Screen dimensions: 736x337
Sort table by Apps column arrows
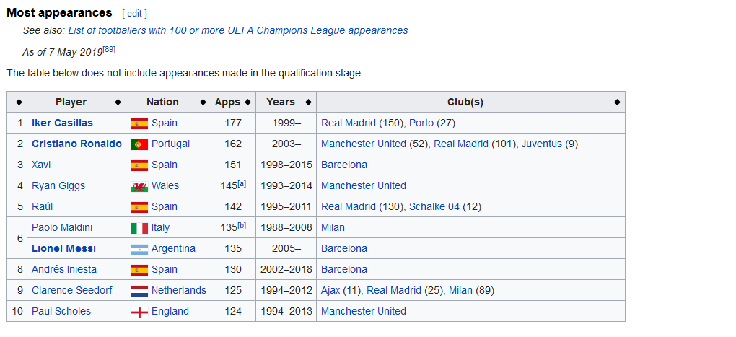(x=247, y=102)
